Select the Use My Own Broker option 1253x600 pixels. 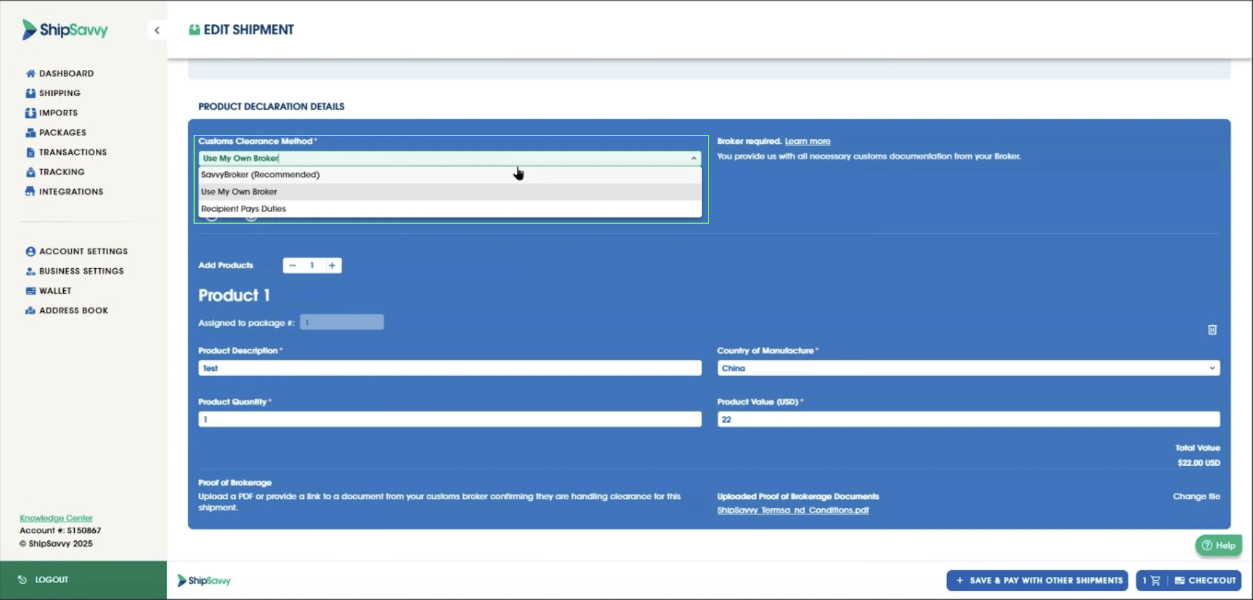450,192
